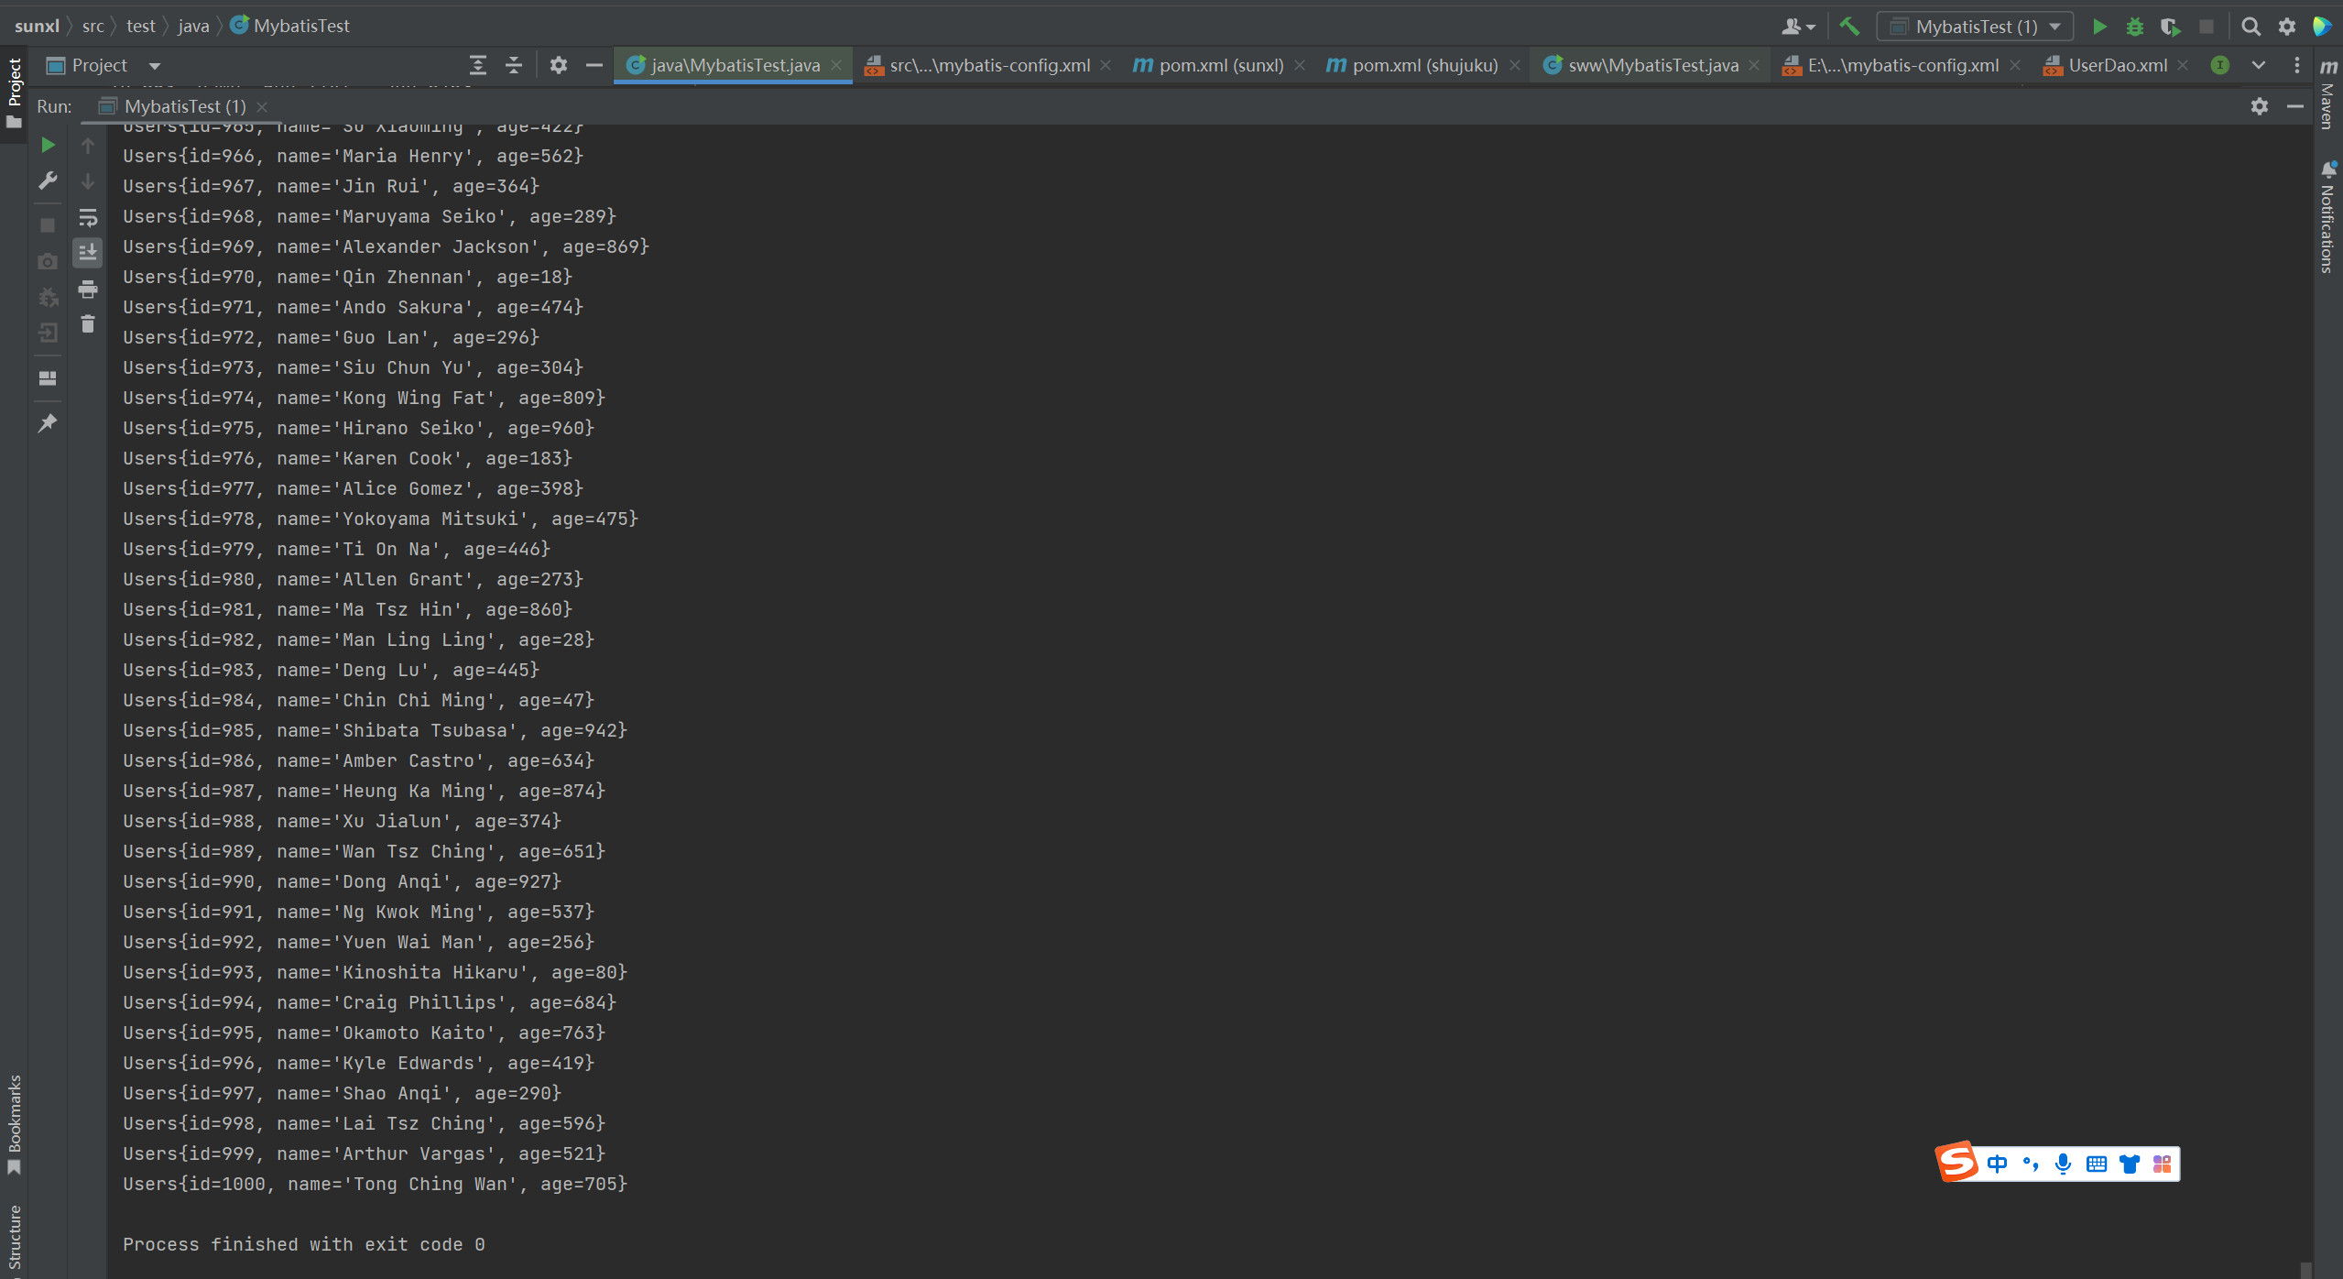Switch Sogou input to Chinese mode

pos(1997,1164)
